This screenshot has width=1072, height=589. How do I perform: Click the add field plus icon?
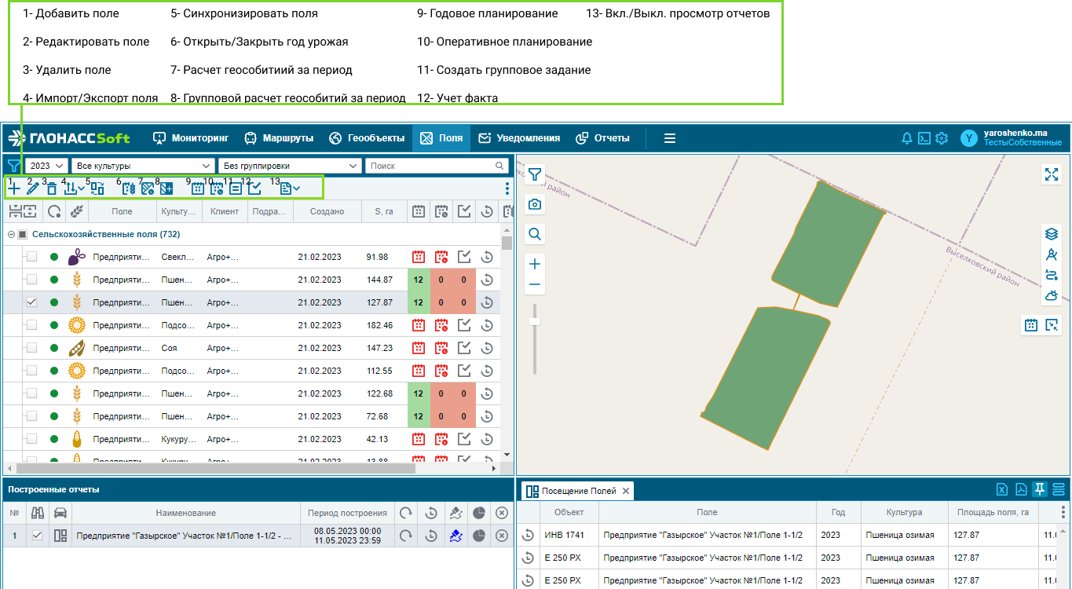coord(14,188)
